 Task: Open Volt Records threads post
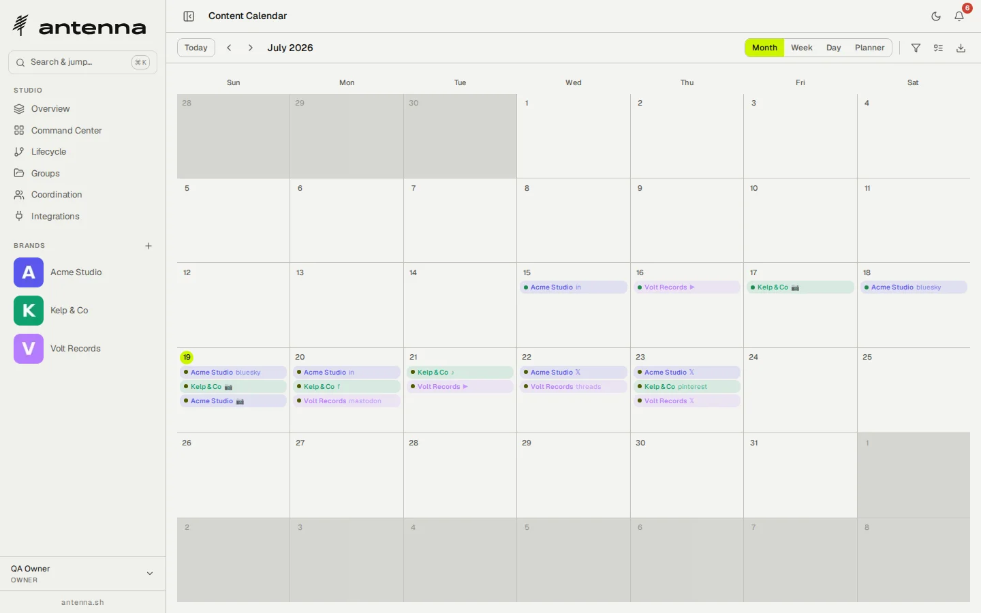coord(574,387)
